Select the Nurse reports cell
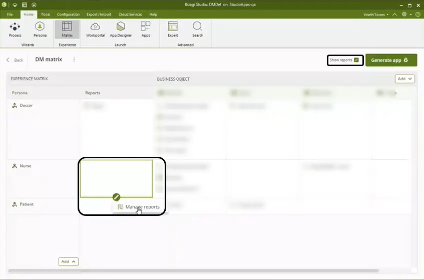The image size is (424, 280). click(x=116, y=178)
